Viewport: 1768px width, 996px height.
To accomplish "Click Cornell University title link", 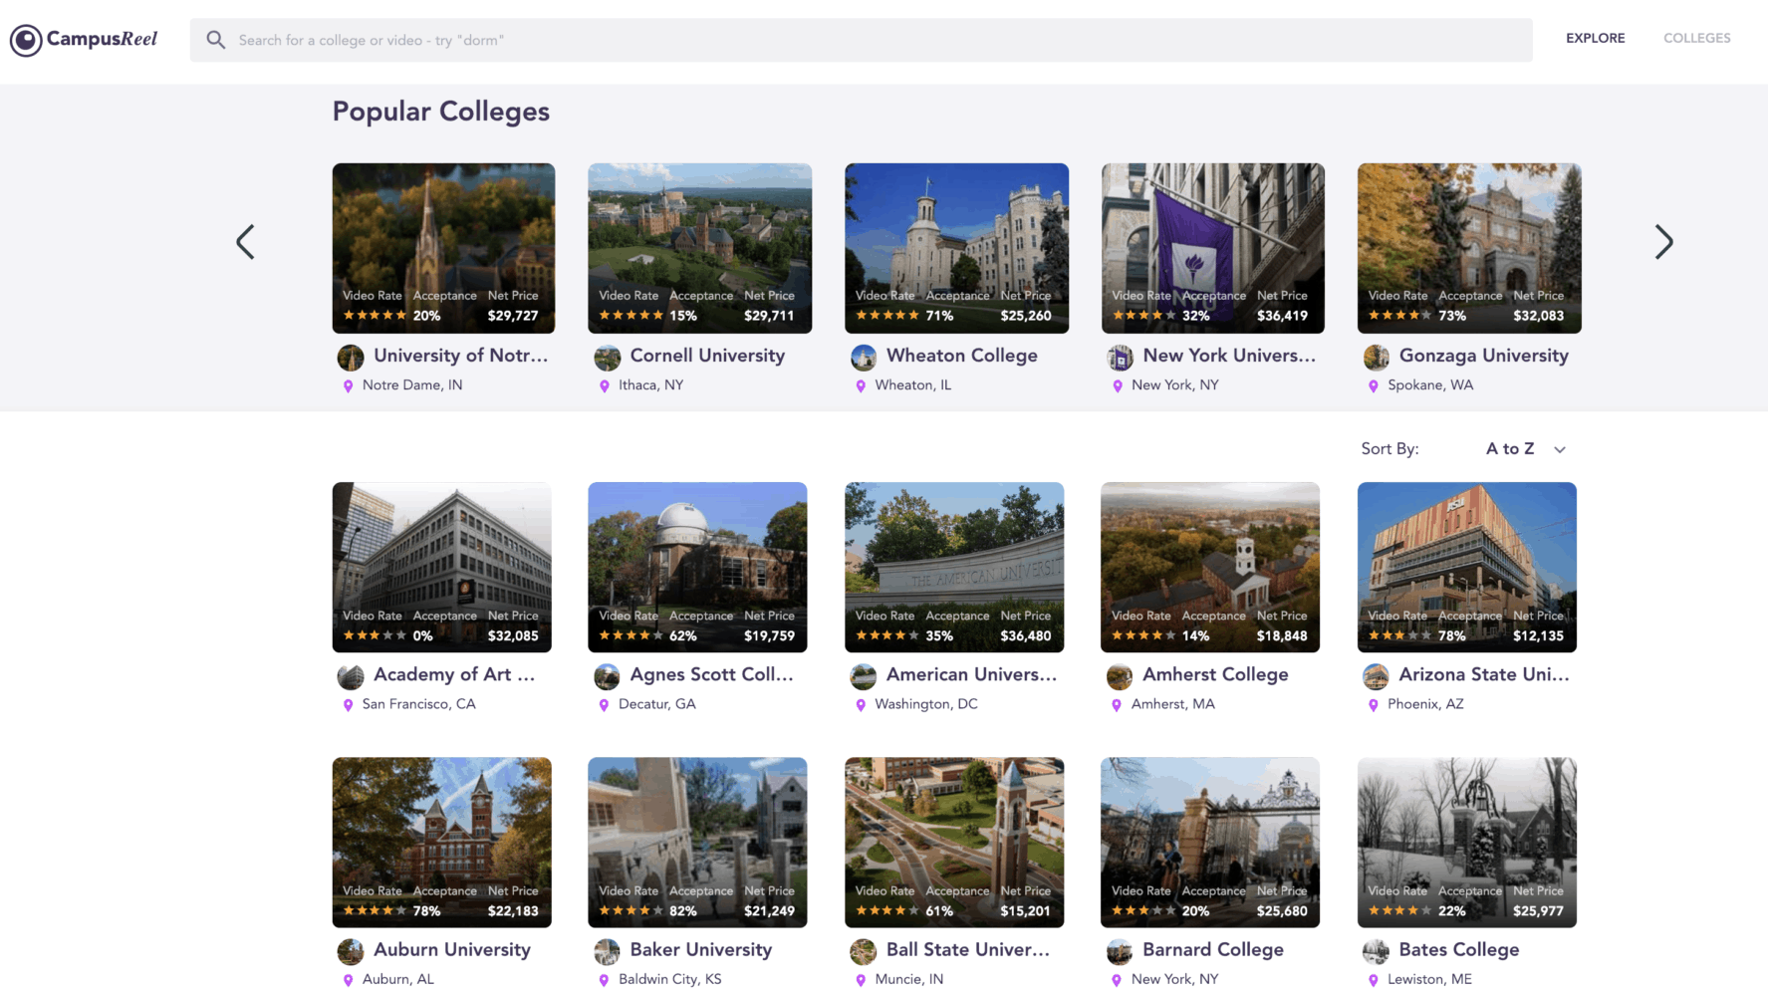I will [x=707, y=356].
